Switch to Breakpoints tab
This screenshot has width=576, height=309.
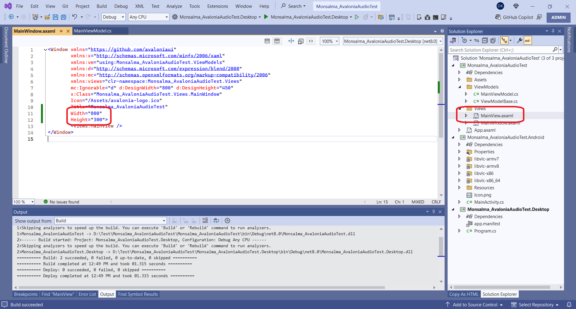pos(26,294)
